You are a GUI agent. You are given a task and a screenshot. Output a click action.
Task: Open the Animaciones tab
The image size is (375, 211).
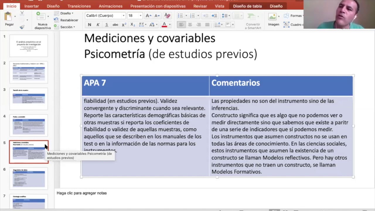point(110,6)
